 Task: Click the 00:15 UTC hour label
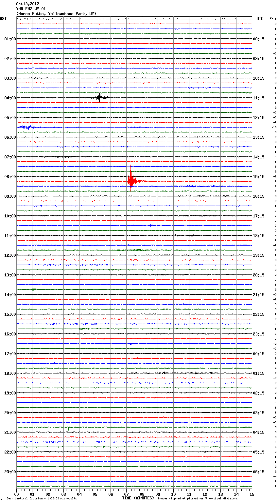click(x=259, y=354)
